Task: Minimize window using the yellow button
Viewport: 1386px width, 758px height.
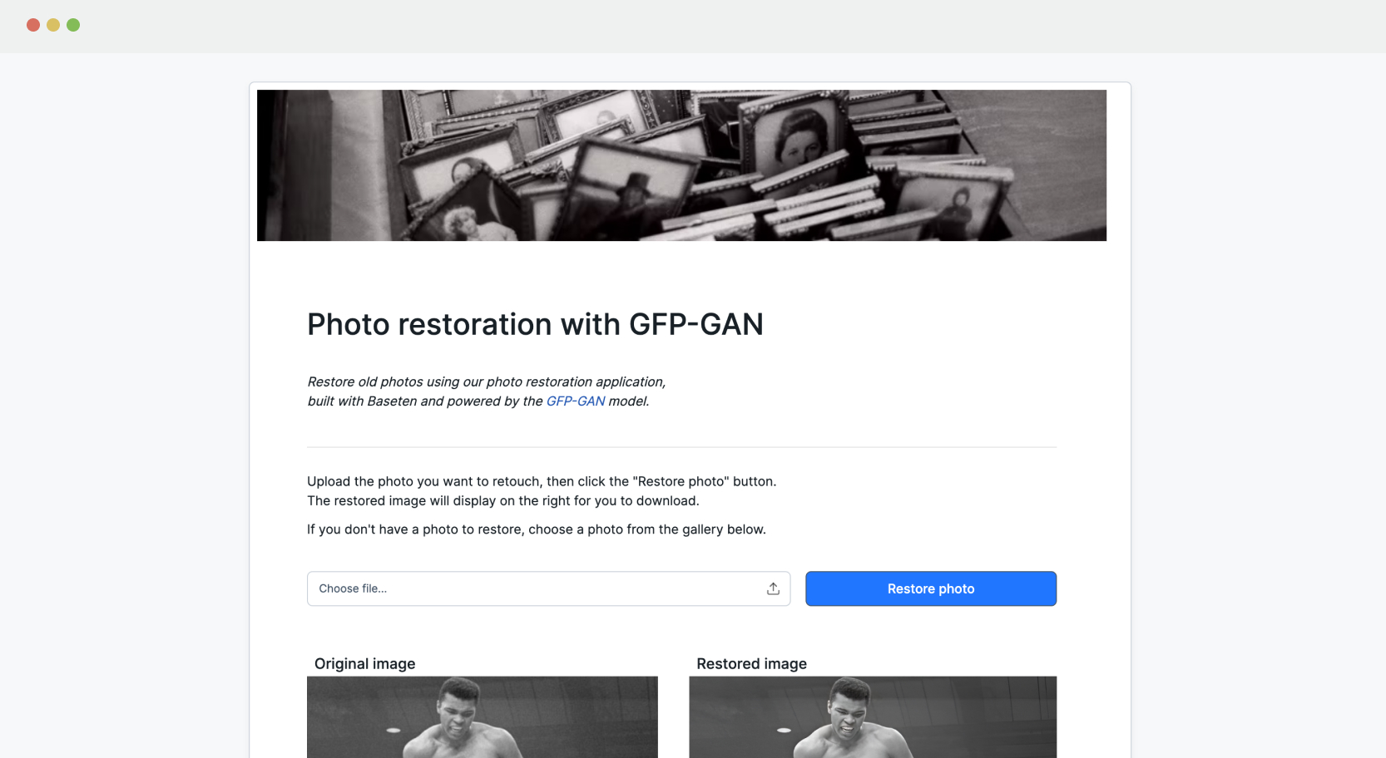Action: coord(53,25)
